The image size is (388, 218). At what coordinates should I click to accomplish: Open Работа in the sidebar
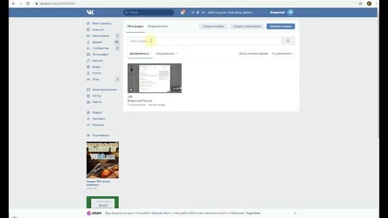[x=97, y=102]
